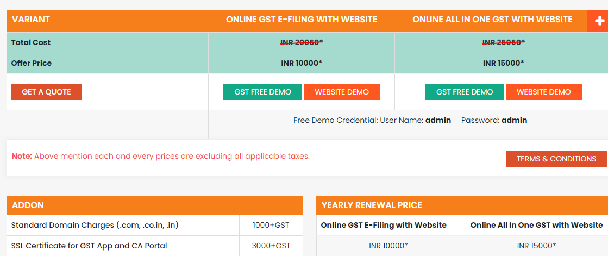The width and height of the screenshot is (608, 256).
Task: Select the SSL Certificate addon row
Action: click(x=89, y=246)
